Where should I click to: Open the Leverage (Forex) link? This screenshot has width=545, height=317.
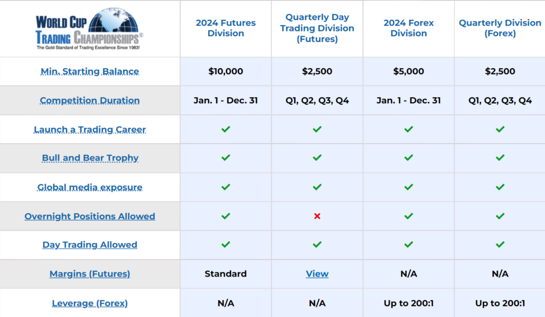[x=90, y=303]
